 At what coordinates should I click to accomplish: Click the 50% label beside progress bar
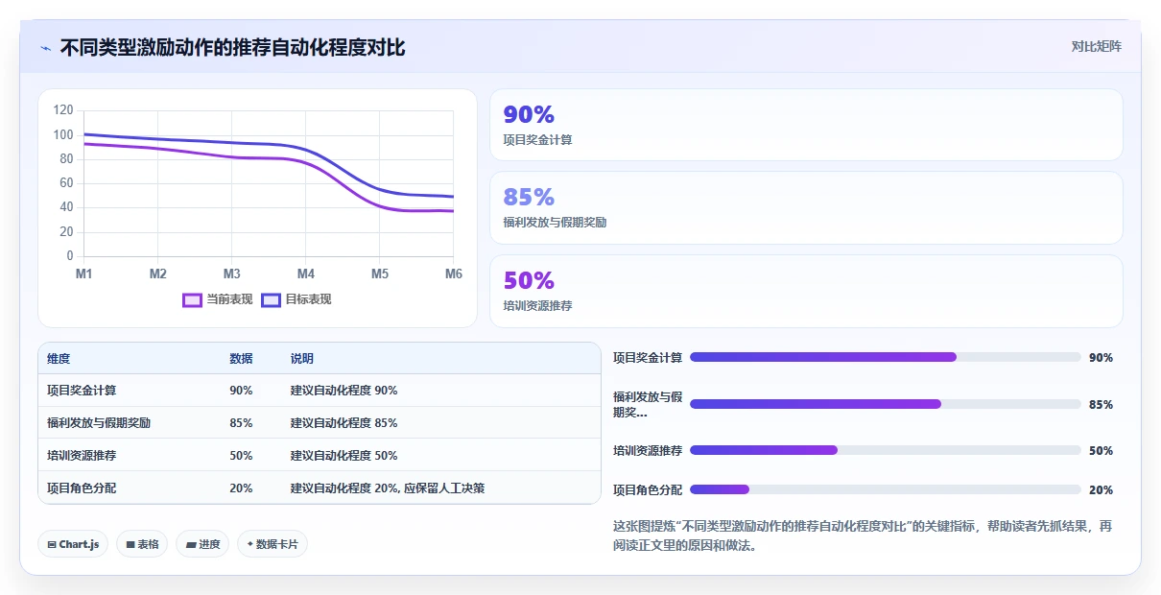tap(1102, 451)
